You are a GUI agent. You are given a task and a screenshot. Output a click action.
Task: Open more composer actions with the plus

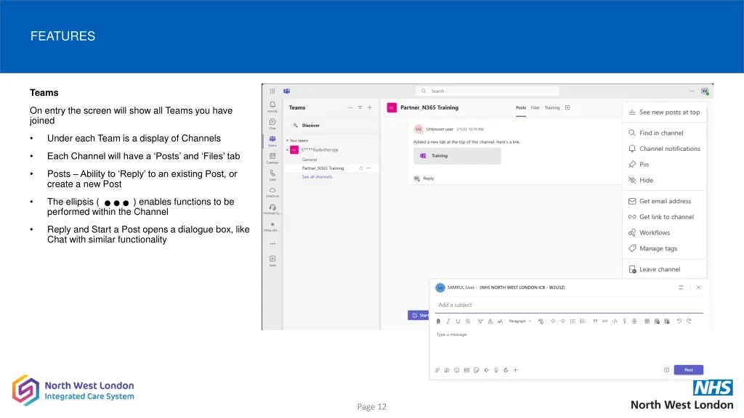[x=516, y=370]
